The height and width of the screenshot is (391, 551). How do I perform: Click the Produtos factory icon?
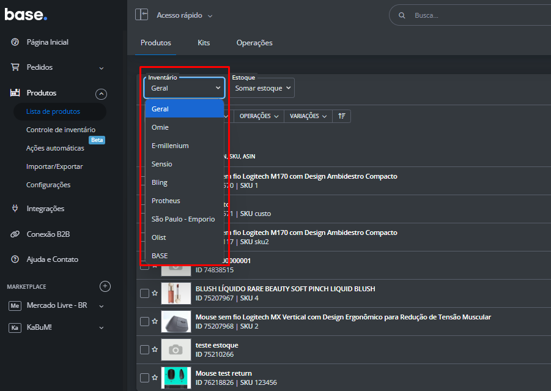[x=15, y=93]
